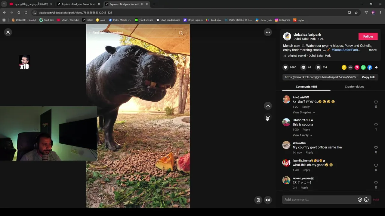Reply to JINGO TABULA's comment
Screen dimensions: 385x216
click(306, 130)
